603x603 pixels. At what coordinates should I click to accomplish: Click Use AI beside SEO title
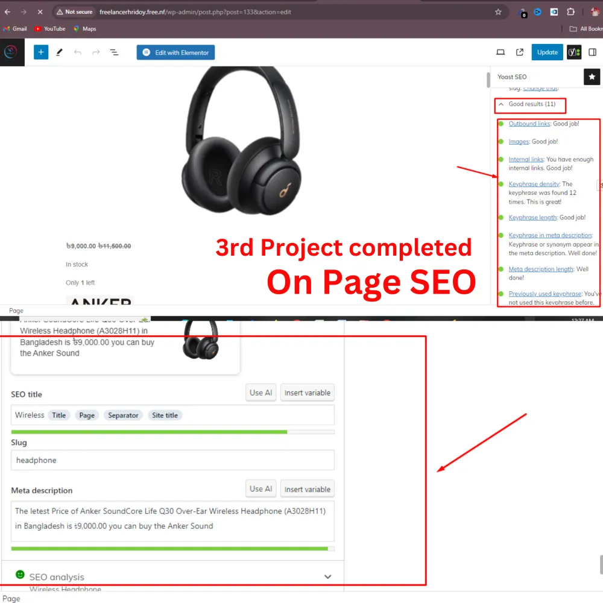[260, 393]
